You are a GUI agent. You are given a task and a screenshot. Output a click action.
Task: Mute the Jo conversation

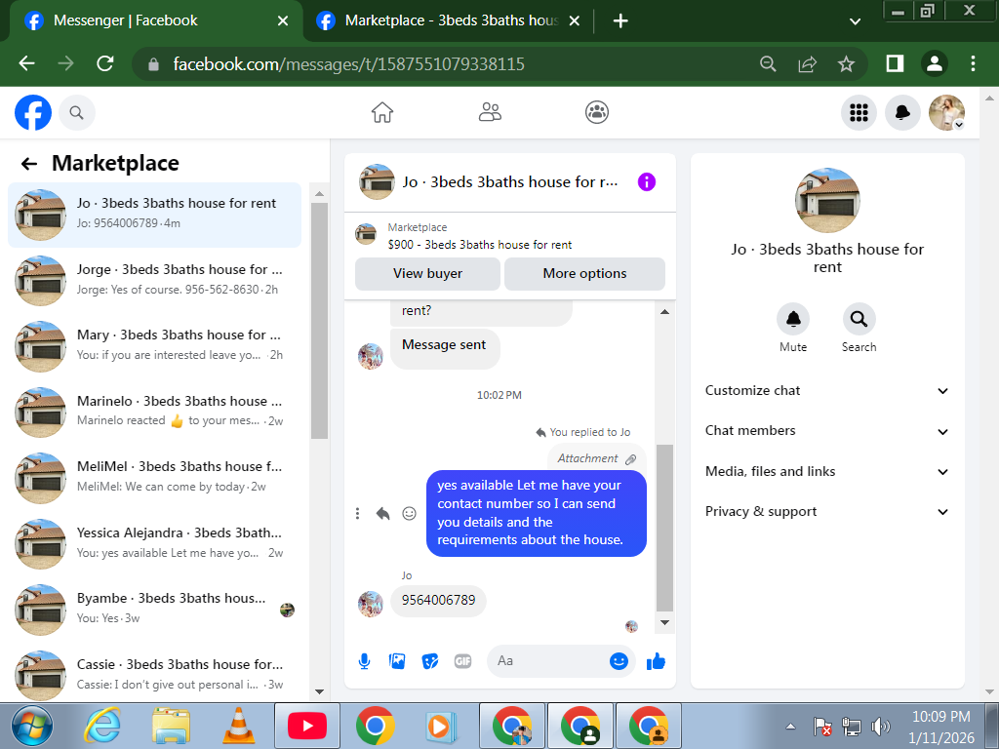tap(793, 319)
